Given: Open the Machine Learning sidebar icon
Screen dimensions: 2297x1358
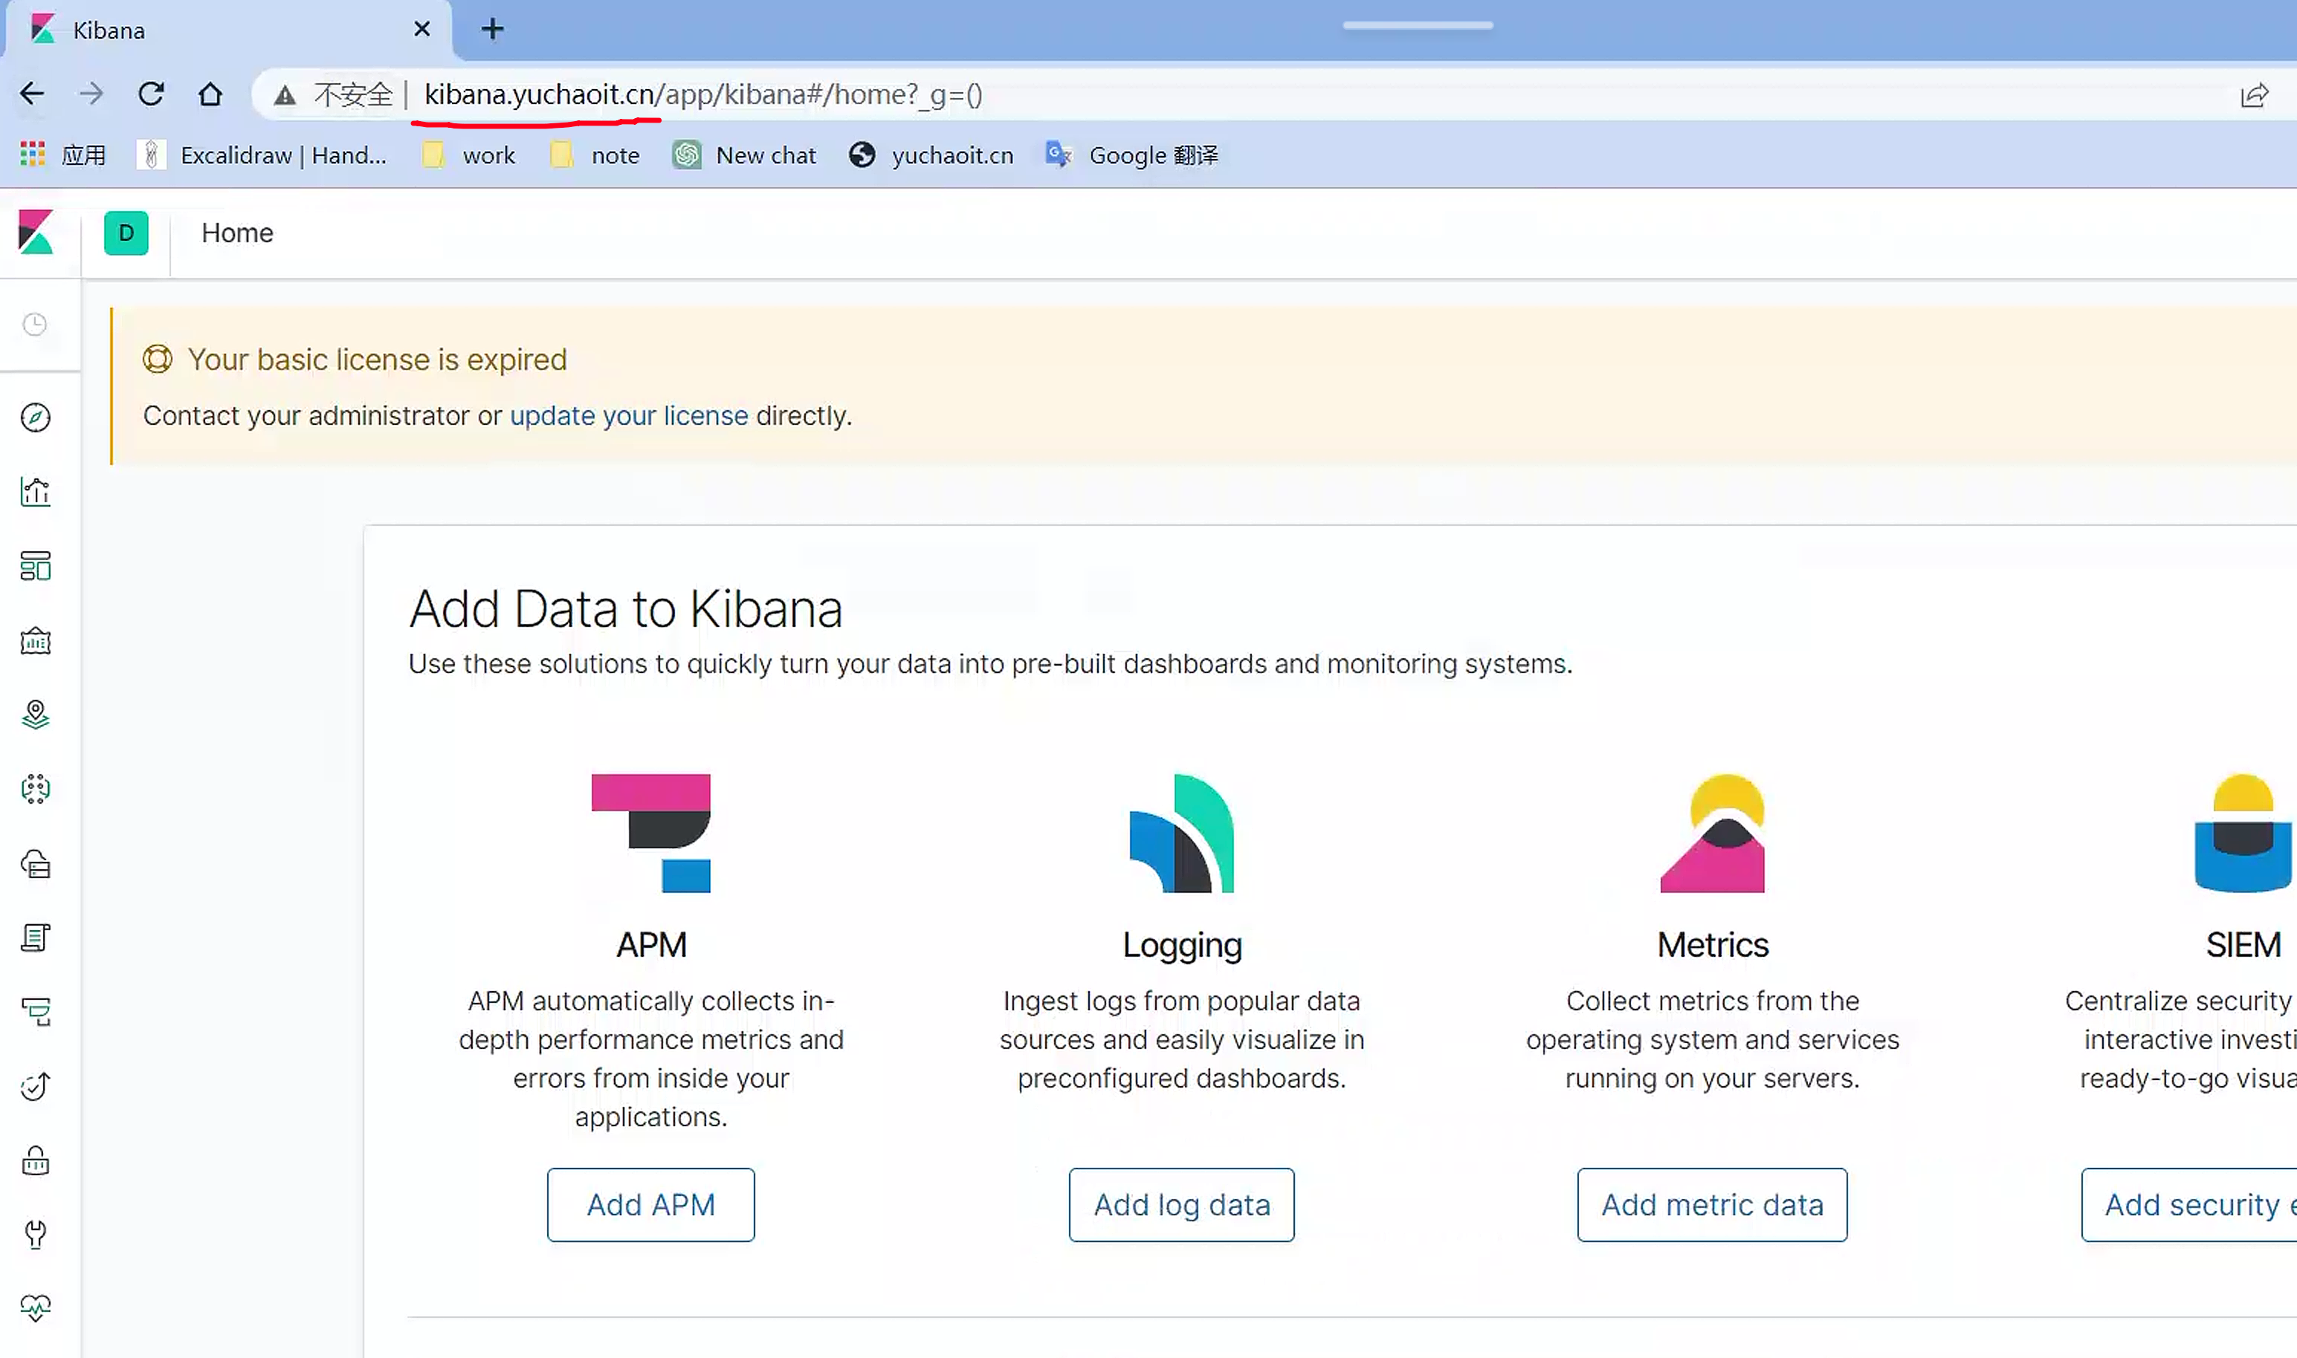Looking at the screenshot, I should (36, 789).
